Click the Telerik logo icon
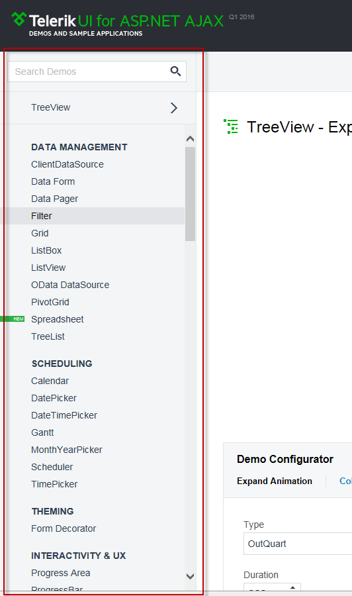 19,19
